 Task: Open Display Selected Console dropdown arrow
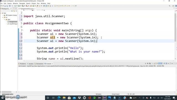pos(168,64)
